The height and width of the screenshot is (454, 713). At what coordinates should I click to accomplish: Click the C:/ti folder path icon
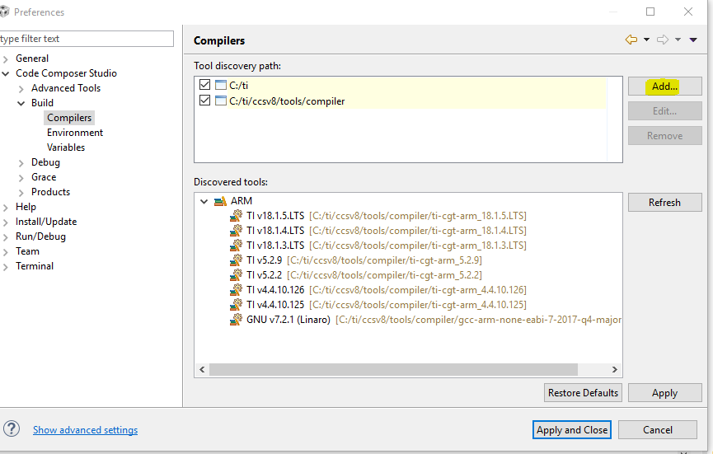click(x=220, y=85)
